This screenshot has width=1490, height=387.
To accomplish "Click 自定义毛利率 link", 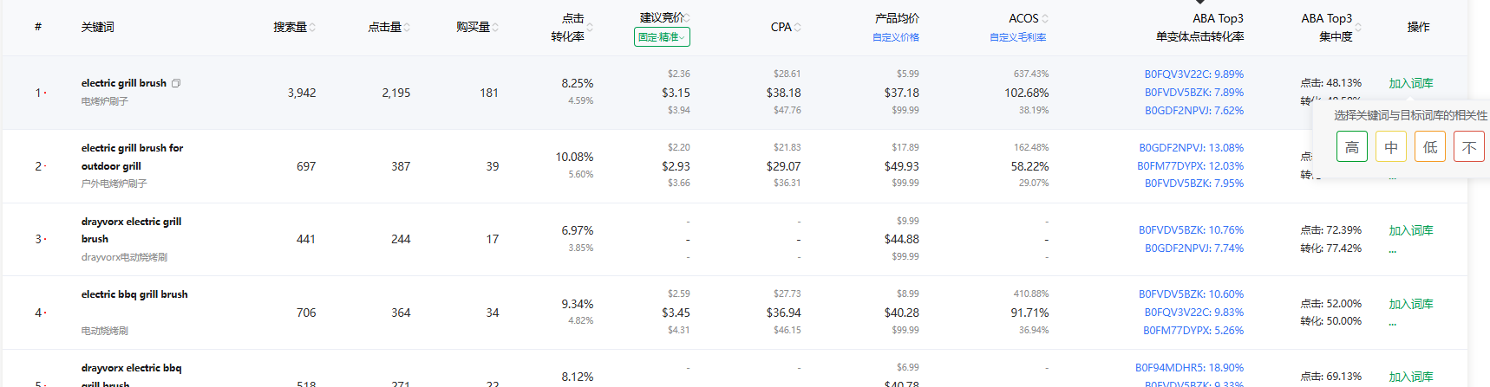I will point(1017,37).
